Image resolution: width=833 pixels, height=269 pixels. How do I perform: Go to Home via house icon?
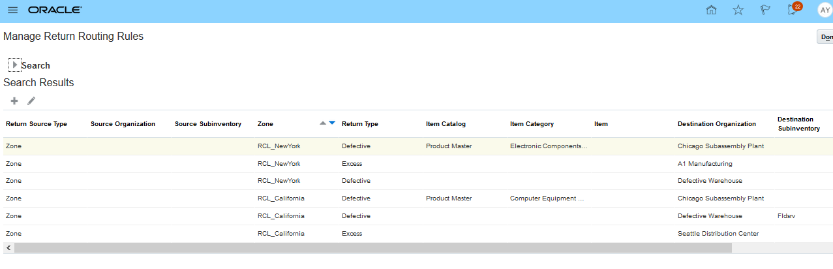712,10
